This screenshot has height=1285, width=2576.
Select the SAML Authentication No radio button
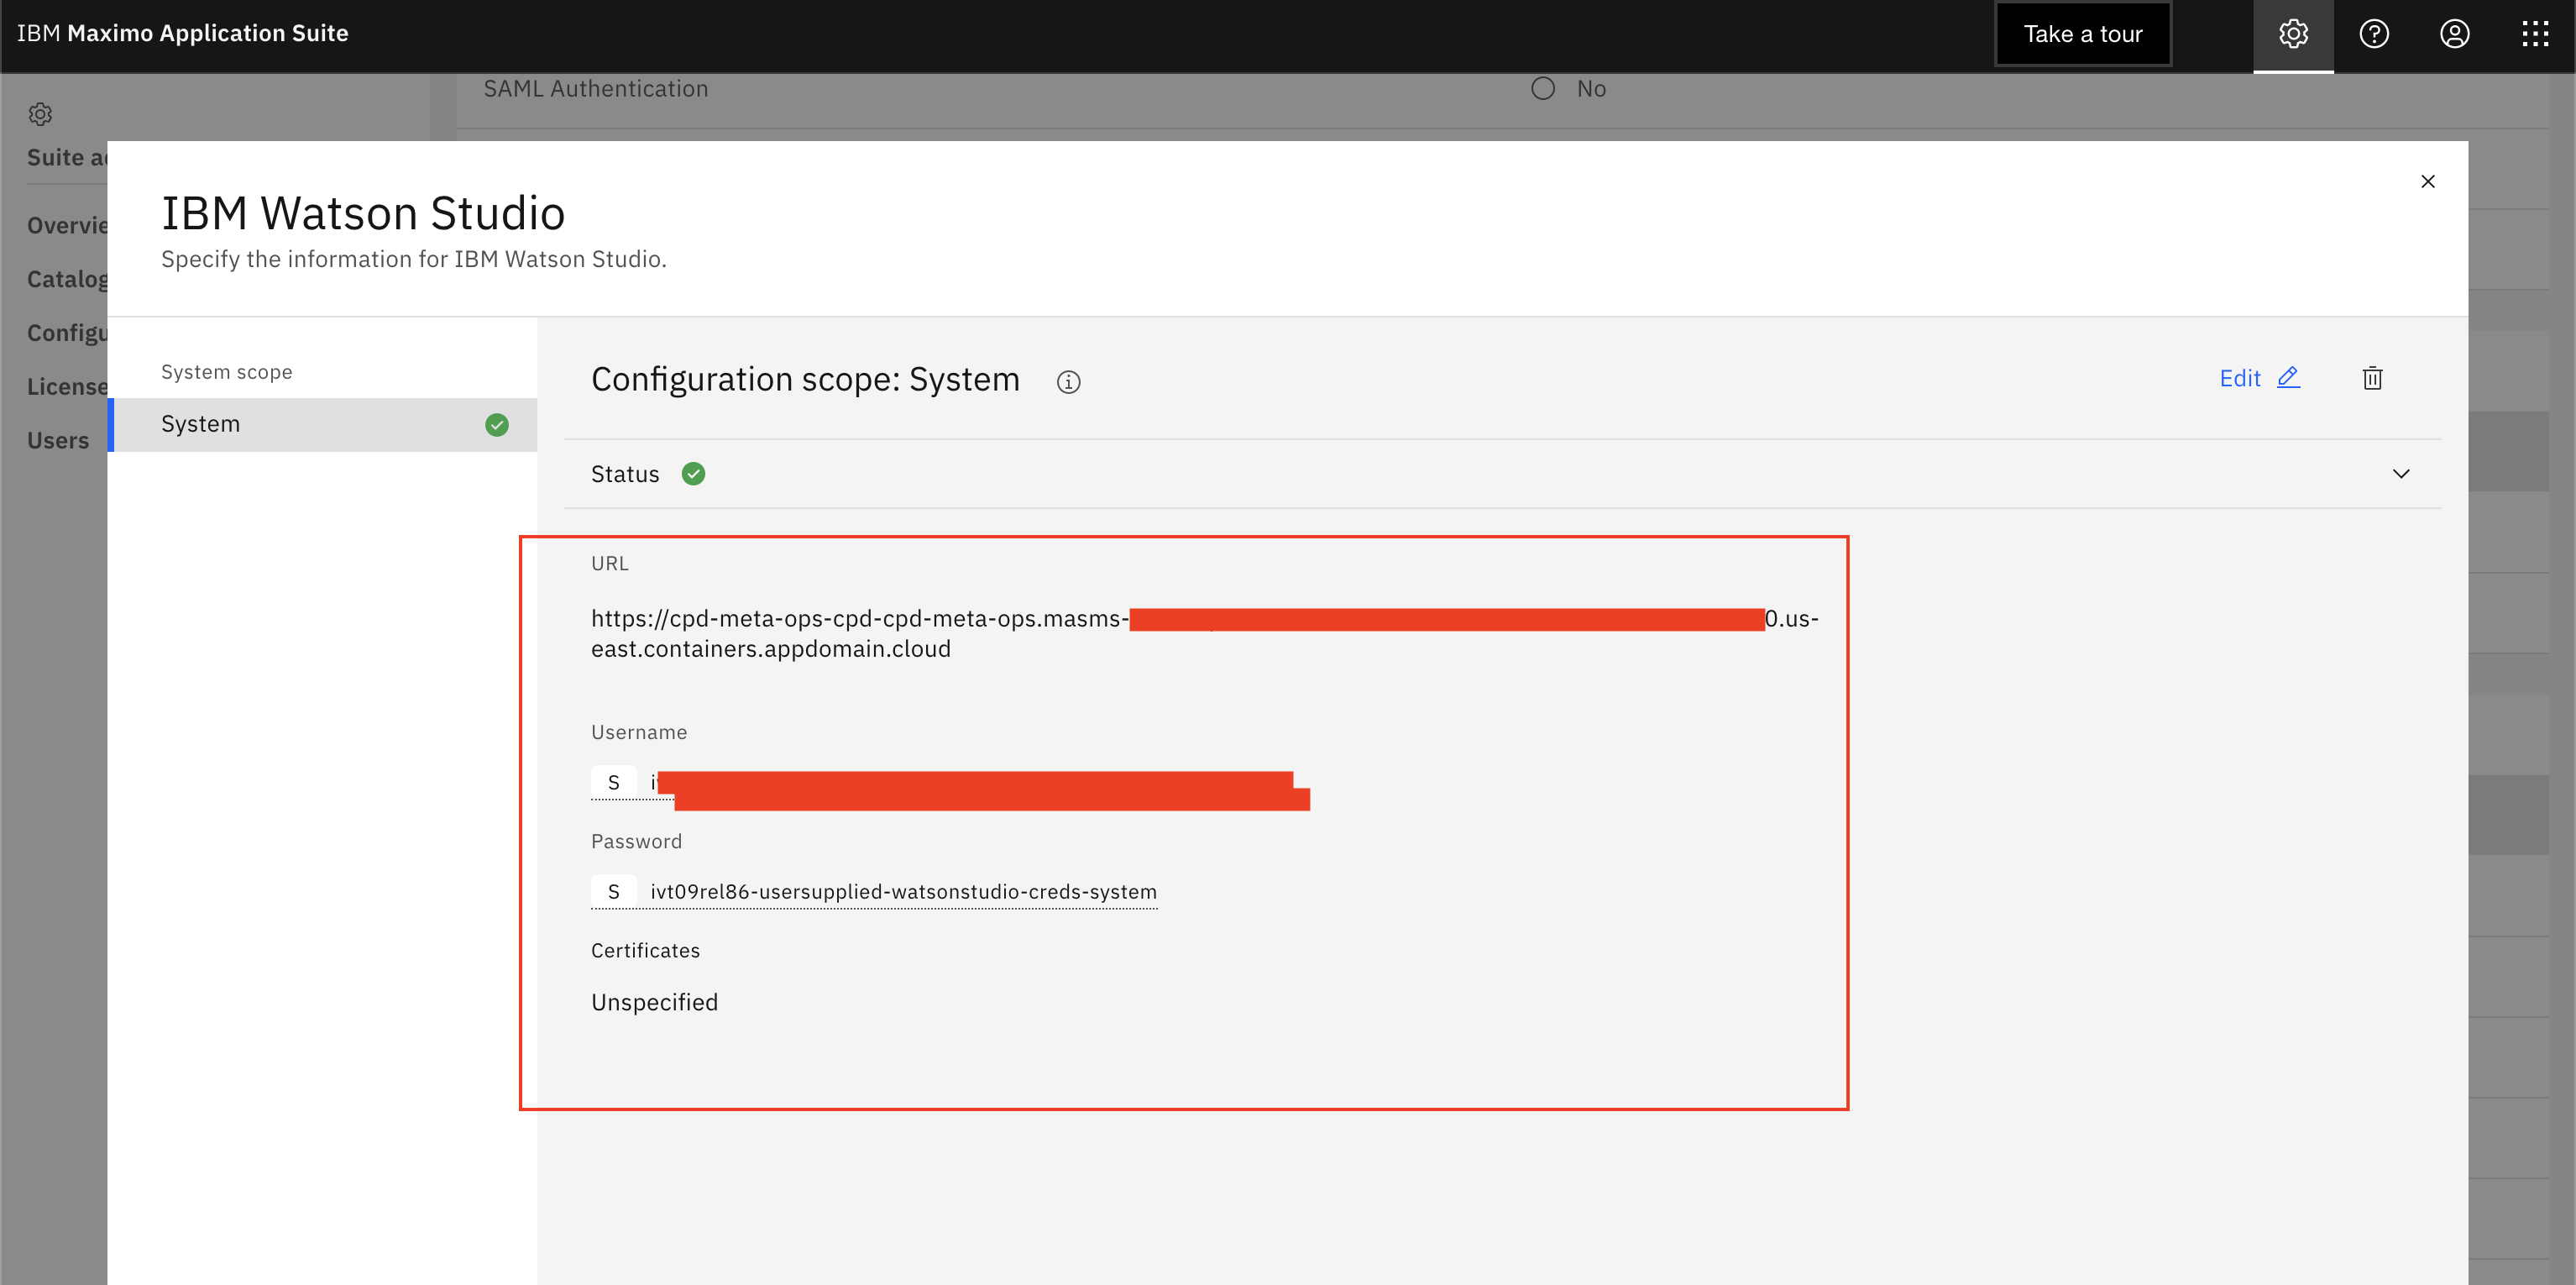[x=1542, y=88]
